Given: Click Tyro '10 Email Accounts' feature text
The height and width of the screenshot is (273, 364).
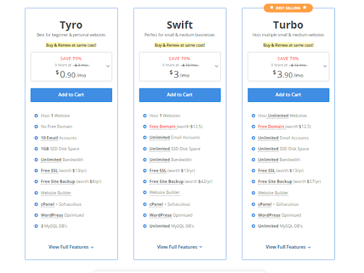Looking at the screenshot, I should pyautogui.click(x=59, y=138).
